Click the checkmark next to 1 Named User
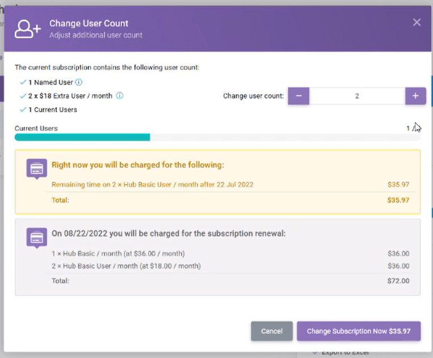Viewport: 433px width, 358px height. click(x=23, y=82)
